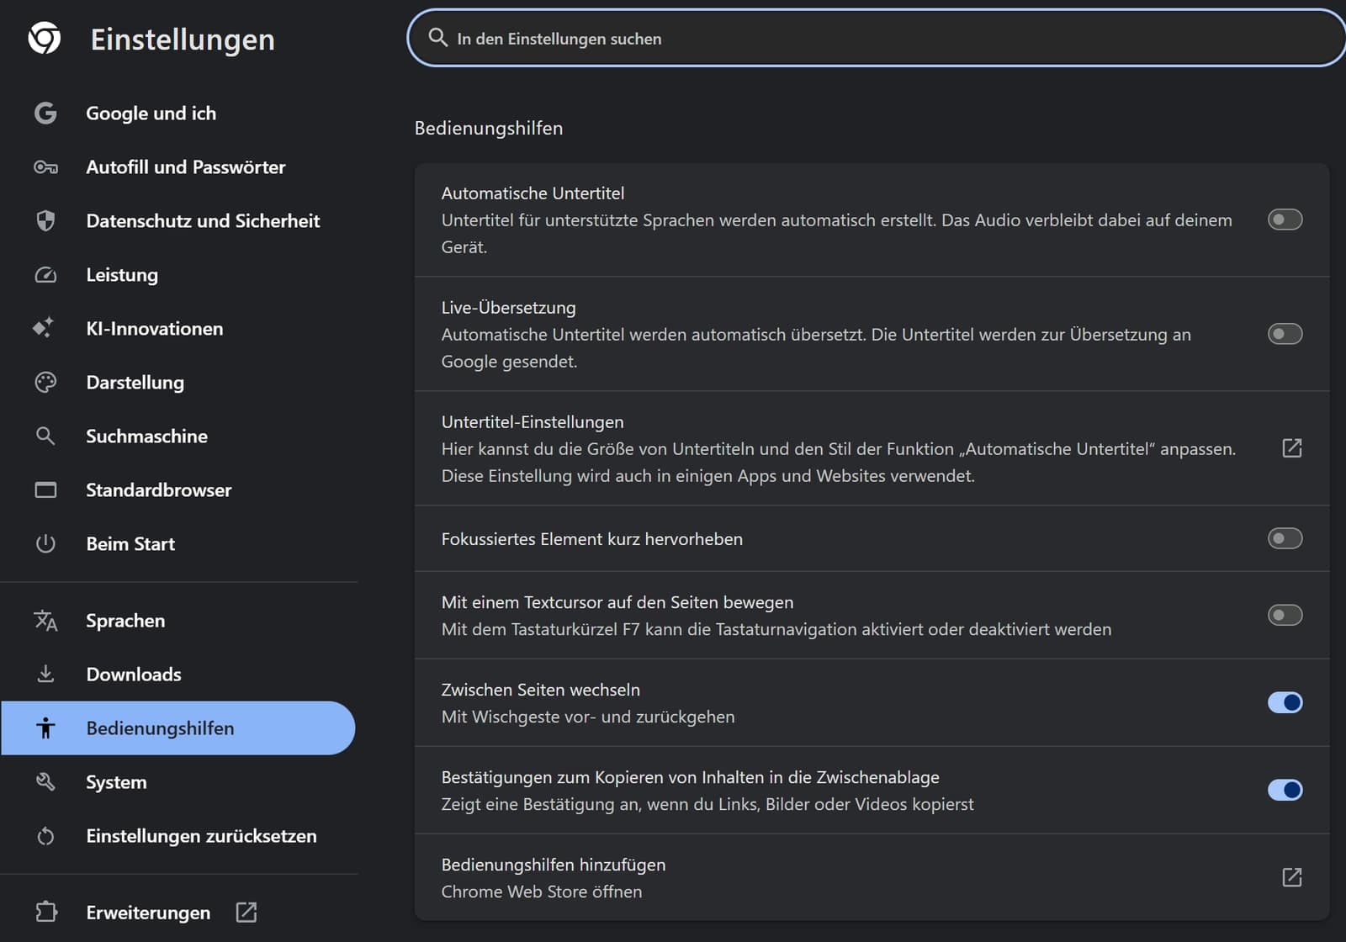Click the download arrow icon for Downloads
Screen dimensions: 1346x942
(45, 674)
